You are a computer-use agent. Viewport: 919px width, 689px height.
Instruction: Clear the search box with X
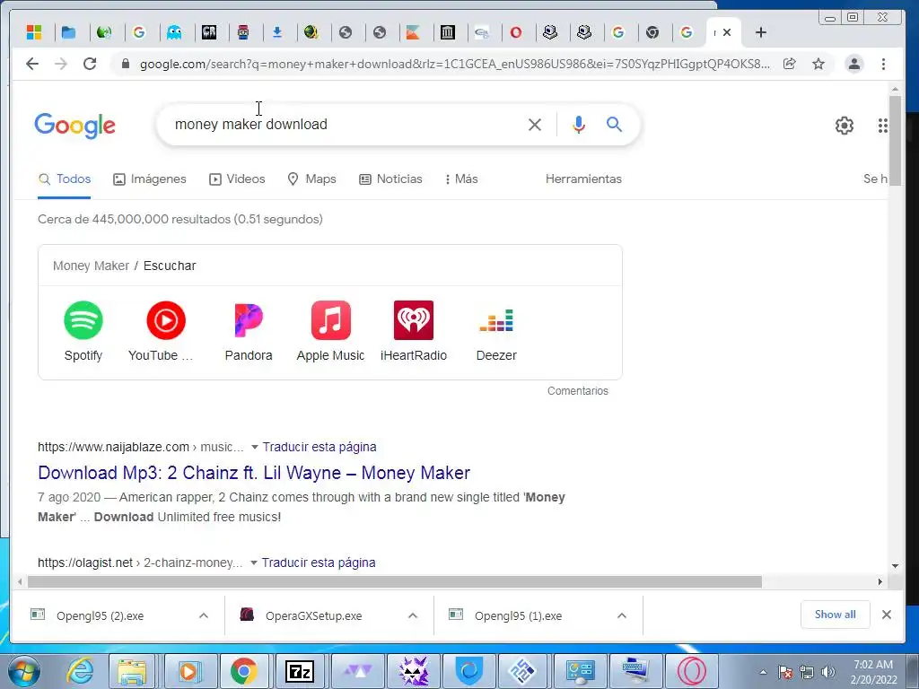click(535, 124)
